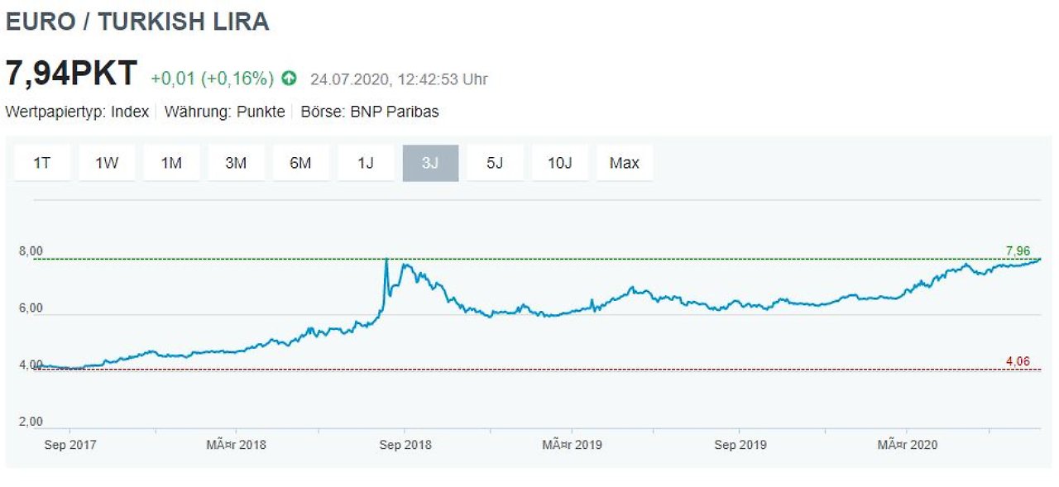Click the green 7,96 high label
1059x487 pixels.
coord(1018,251)
